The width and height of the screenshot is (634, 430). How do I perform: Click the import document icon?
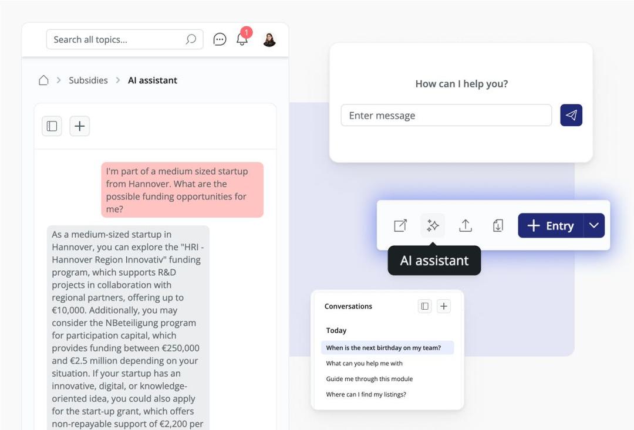click(498, 226)
